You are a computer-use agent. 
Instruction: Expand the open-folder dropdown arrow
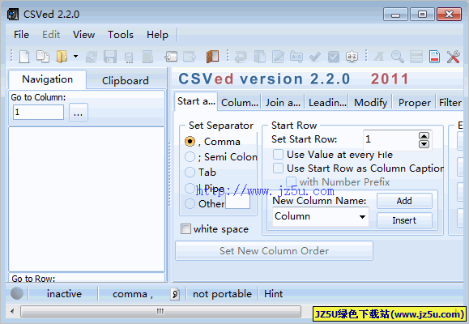[x=75, y=56]
